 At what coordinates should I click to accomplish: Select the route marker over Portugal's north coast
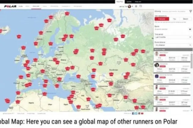(x=21, y=77)
